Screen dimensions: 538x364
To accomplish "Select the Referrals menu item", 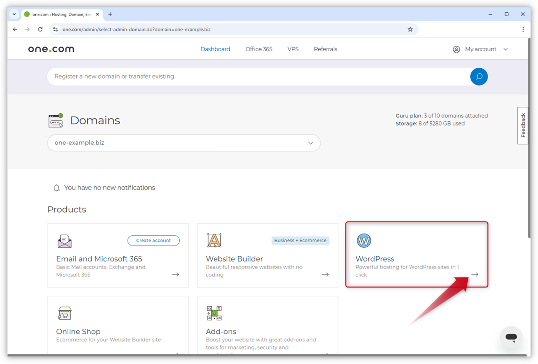I will click(325, 49).
